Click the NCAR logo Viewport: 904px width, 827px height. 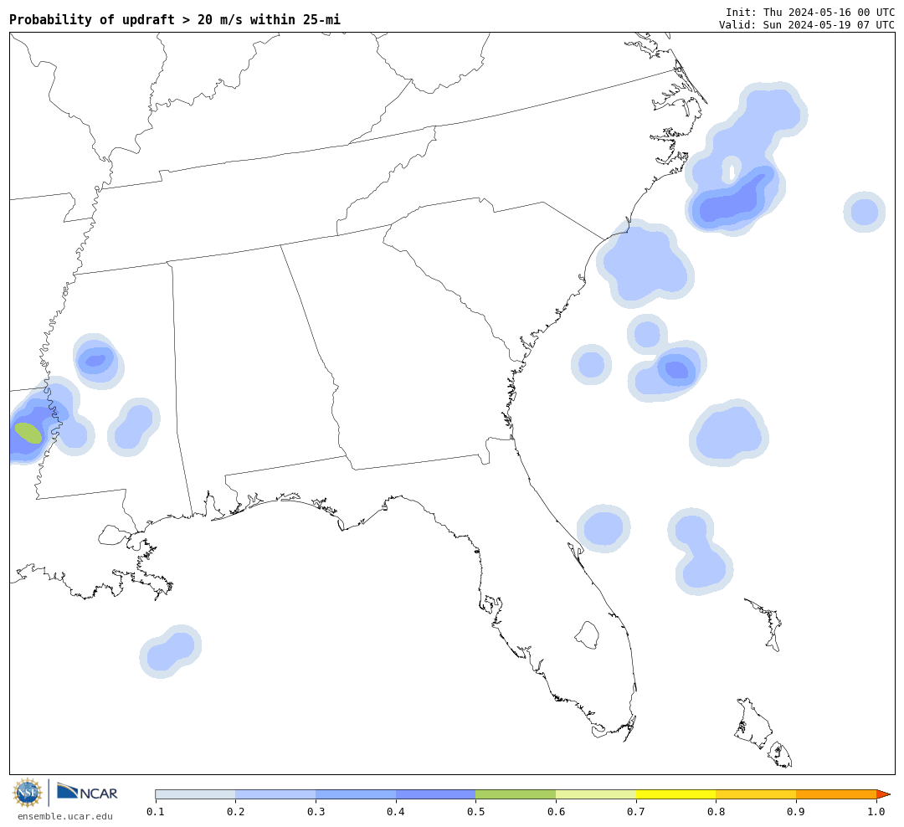pos(88,793)
